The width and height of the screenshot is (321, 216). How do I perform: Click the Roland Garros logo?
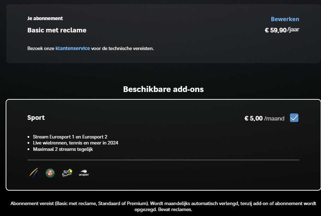pos(50,173)
